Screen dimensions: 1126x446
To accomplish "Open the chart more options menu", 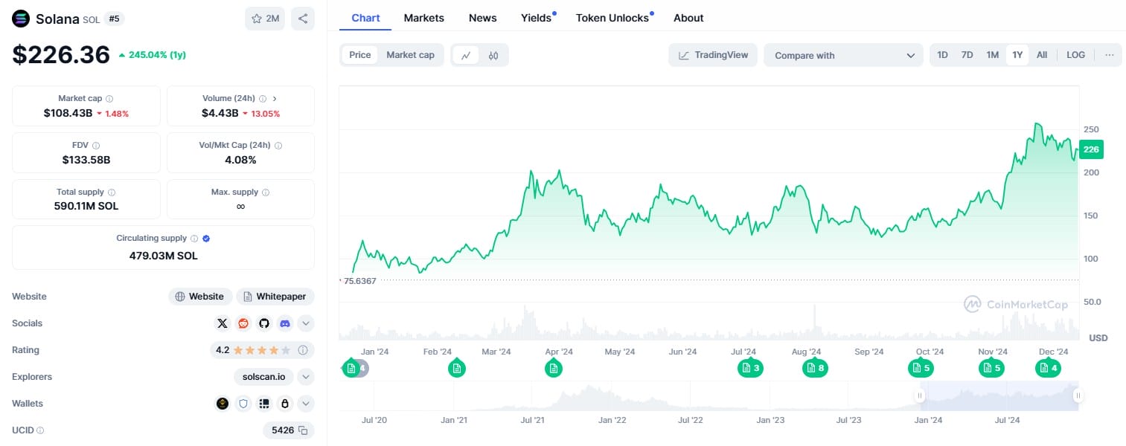I will click(x=1110, y=55).
